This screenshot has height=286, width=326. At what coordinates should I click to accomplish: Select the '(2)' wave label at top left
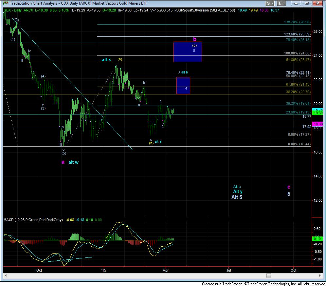[17, 20]
